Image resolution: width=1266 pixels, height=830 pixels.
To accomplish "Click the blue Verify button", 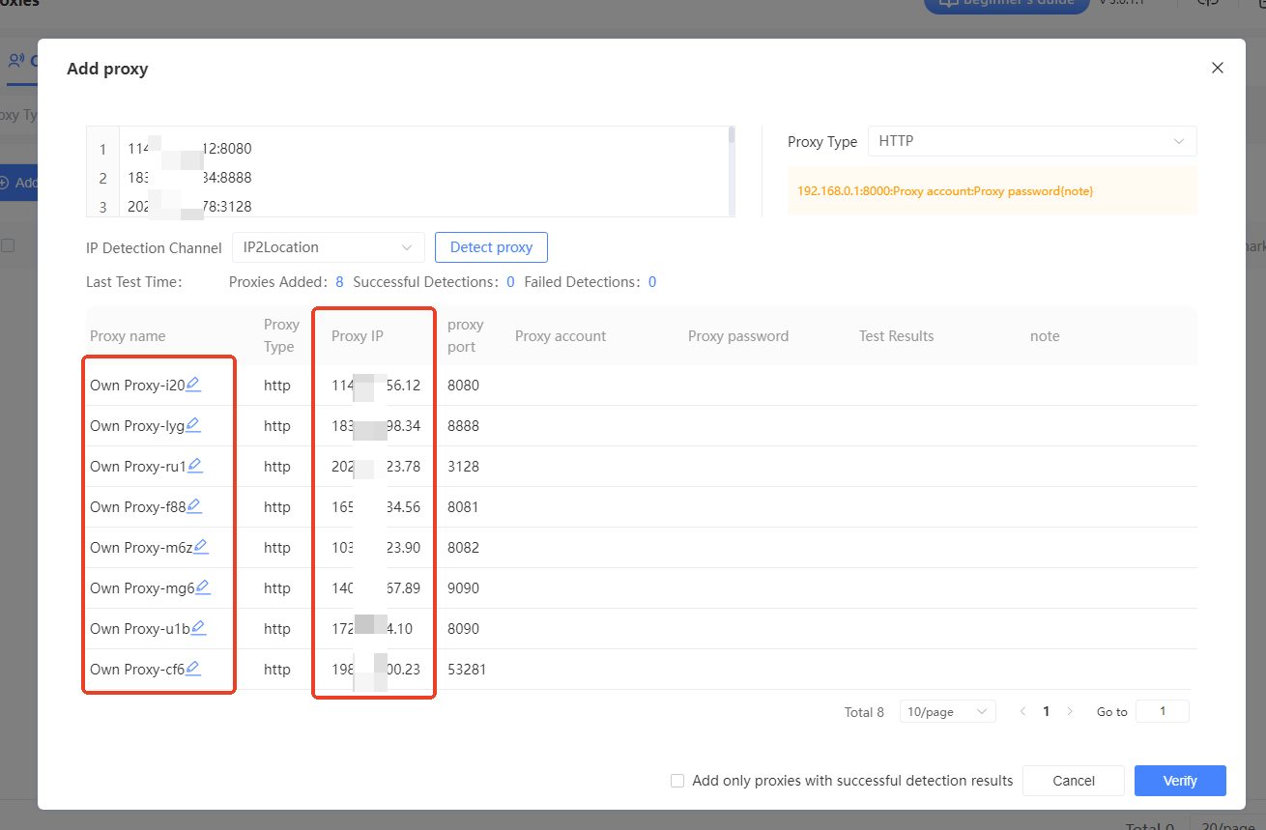I will (1179, 781).
